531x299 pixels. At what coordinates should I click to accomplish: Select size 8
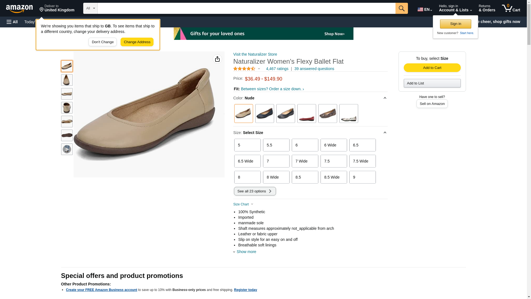click(247, 177)
